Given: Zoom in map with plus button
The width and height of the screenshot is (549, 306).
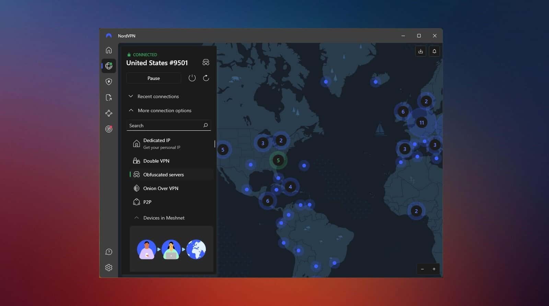Looking at the screenshot, I should [x=434, y=269].
